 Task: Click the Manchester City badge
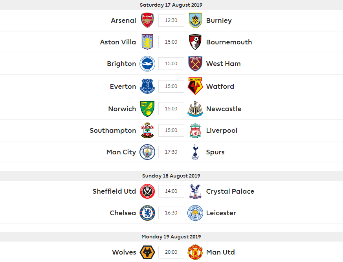tap(148, 152)
